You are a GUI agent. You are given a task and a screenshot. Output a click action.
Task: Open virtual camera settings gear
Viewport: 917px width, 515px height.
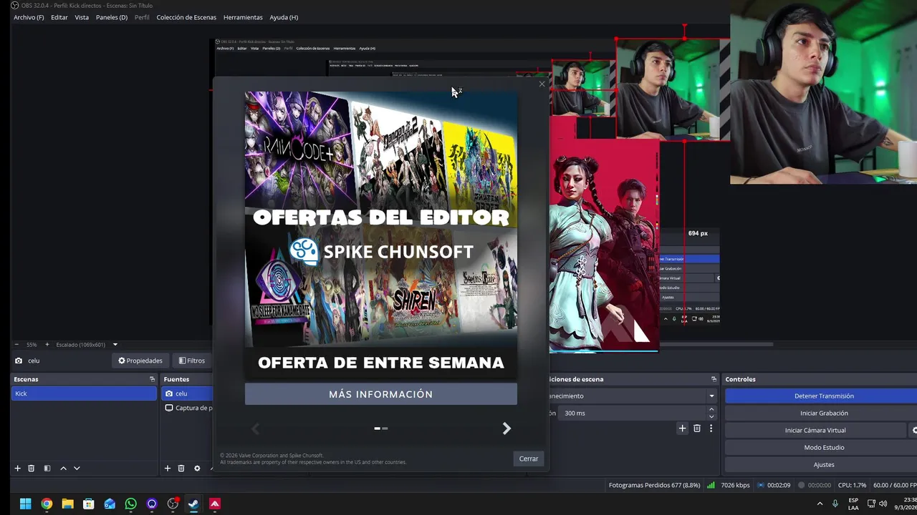913,430
